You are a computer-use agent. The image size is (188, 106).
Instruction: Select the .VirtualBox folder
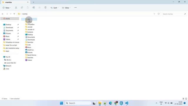pyautogui.click(x=30, y=24)
